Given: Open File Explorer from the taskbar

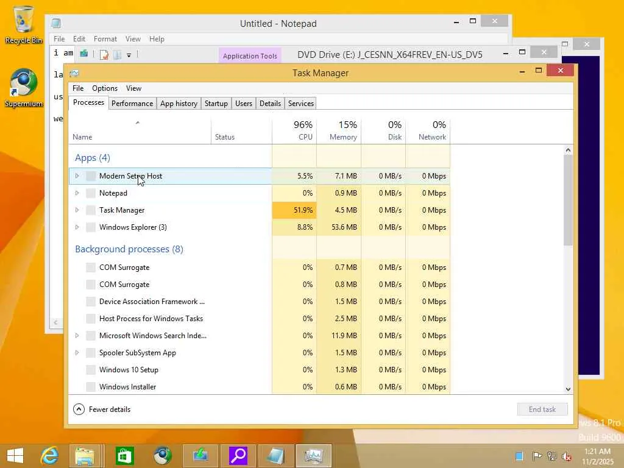Looking at the screenshot, I should (85, 456).
